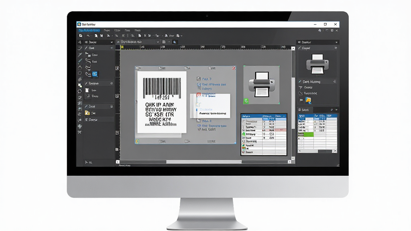This screenshot has height=231, width=411.
Task: Select the barcode on the label
Action: tap(162, 88)
